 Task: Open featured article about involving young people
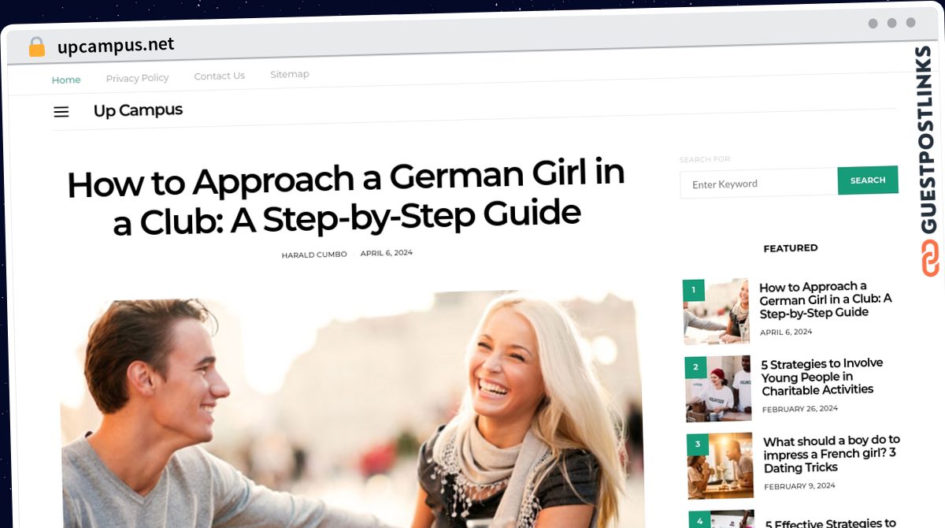821,376
